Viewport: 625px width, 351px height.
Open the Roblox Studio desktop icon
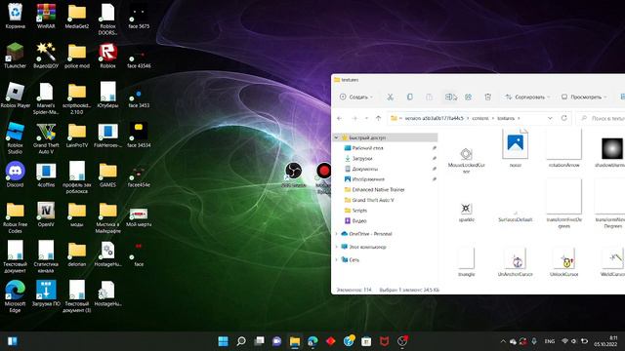pyautogui.click(x=16, y=137)
